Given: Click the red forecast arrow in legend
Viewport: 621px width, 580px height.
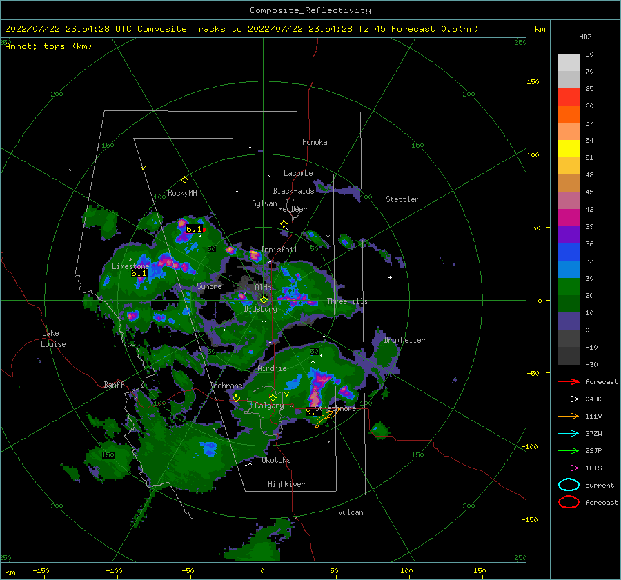Looking at the screenshot, I should 569,381.
